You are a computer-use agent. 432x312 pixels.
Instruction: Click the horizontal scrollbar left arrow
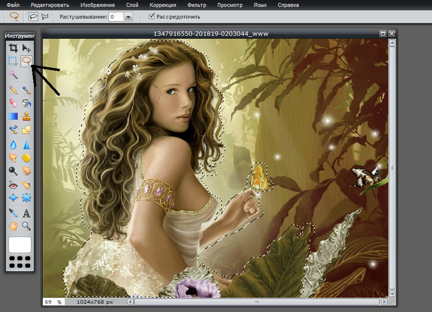pyautogui.click(x=130, y=302)
